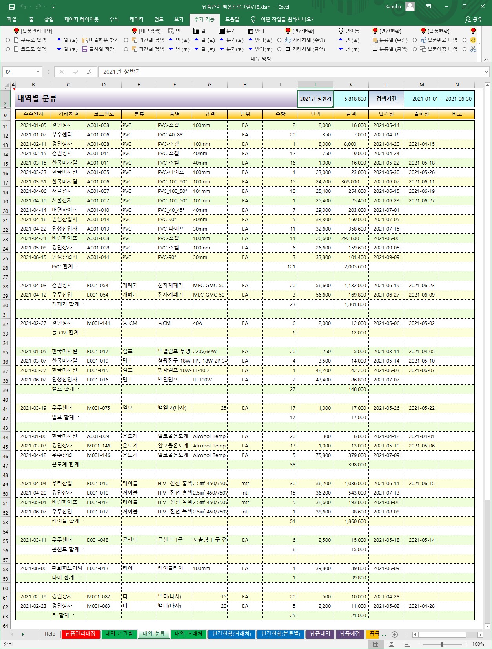Image resolution: width=492 pixels, height=649 pixels.
Task: Switch to Page Break Preview in status bar
Action: [x=407, y=644]
